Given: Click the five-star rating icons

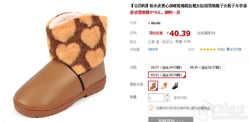Looking at the screenshot, I should 208,49.
